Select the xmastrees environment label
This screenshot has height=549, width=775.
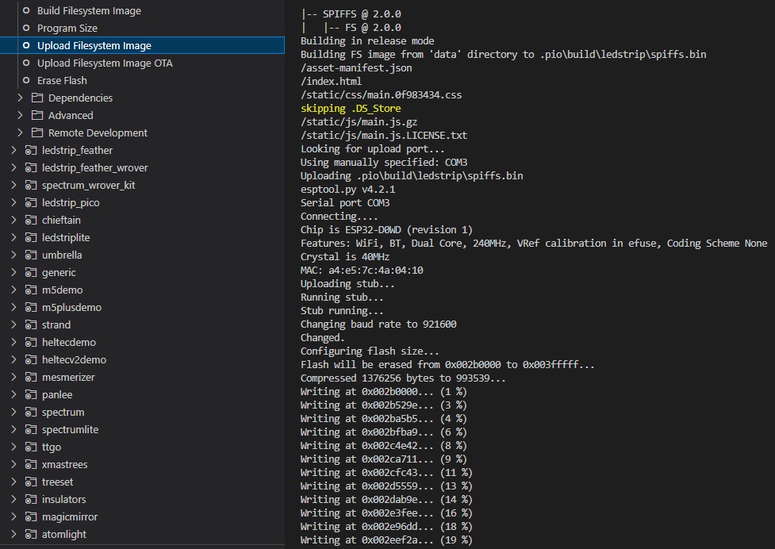point(65,464)
